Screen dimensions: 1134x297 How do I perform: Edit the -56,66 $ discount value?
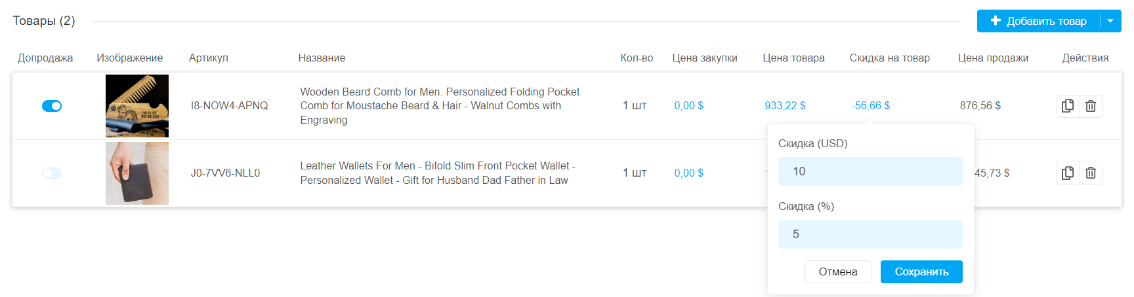(x=871, y=106)
